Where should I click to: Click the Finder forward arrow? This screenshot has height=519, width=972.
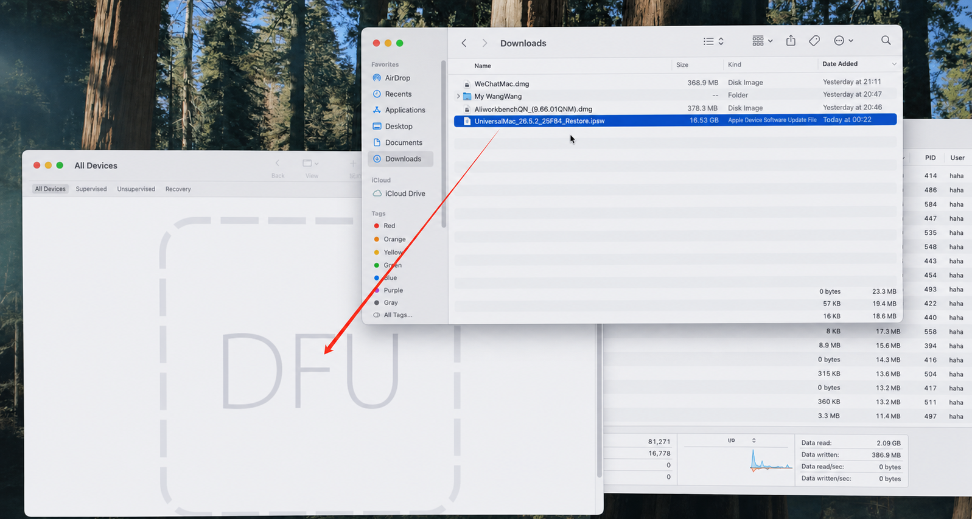[x=484, y=43]
